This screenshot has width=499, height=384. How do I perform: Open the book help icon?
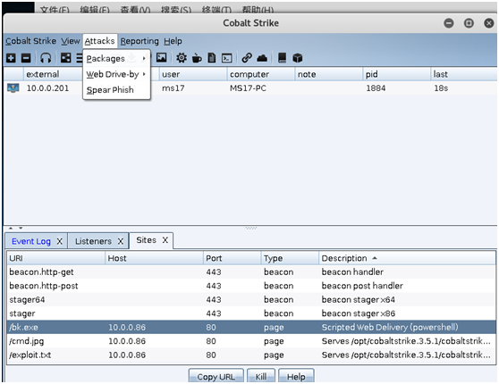pyautogui.click(x=282, y=58)
